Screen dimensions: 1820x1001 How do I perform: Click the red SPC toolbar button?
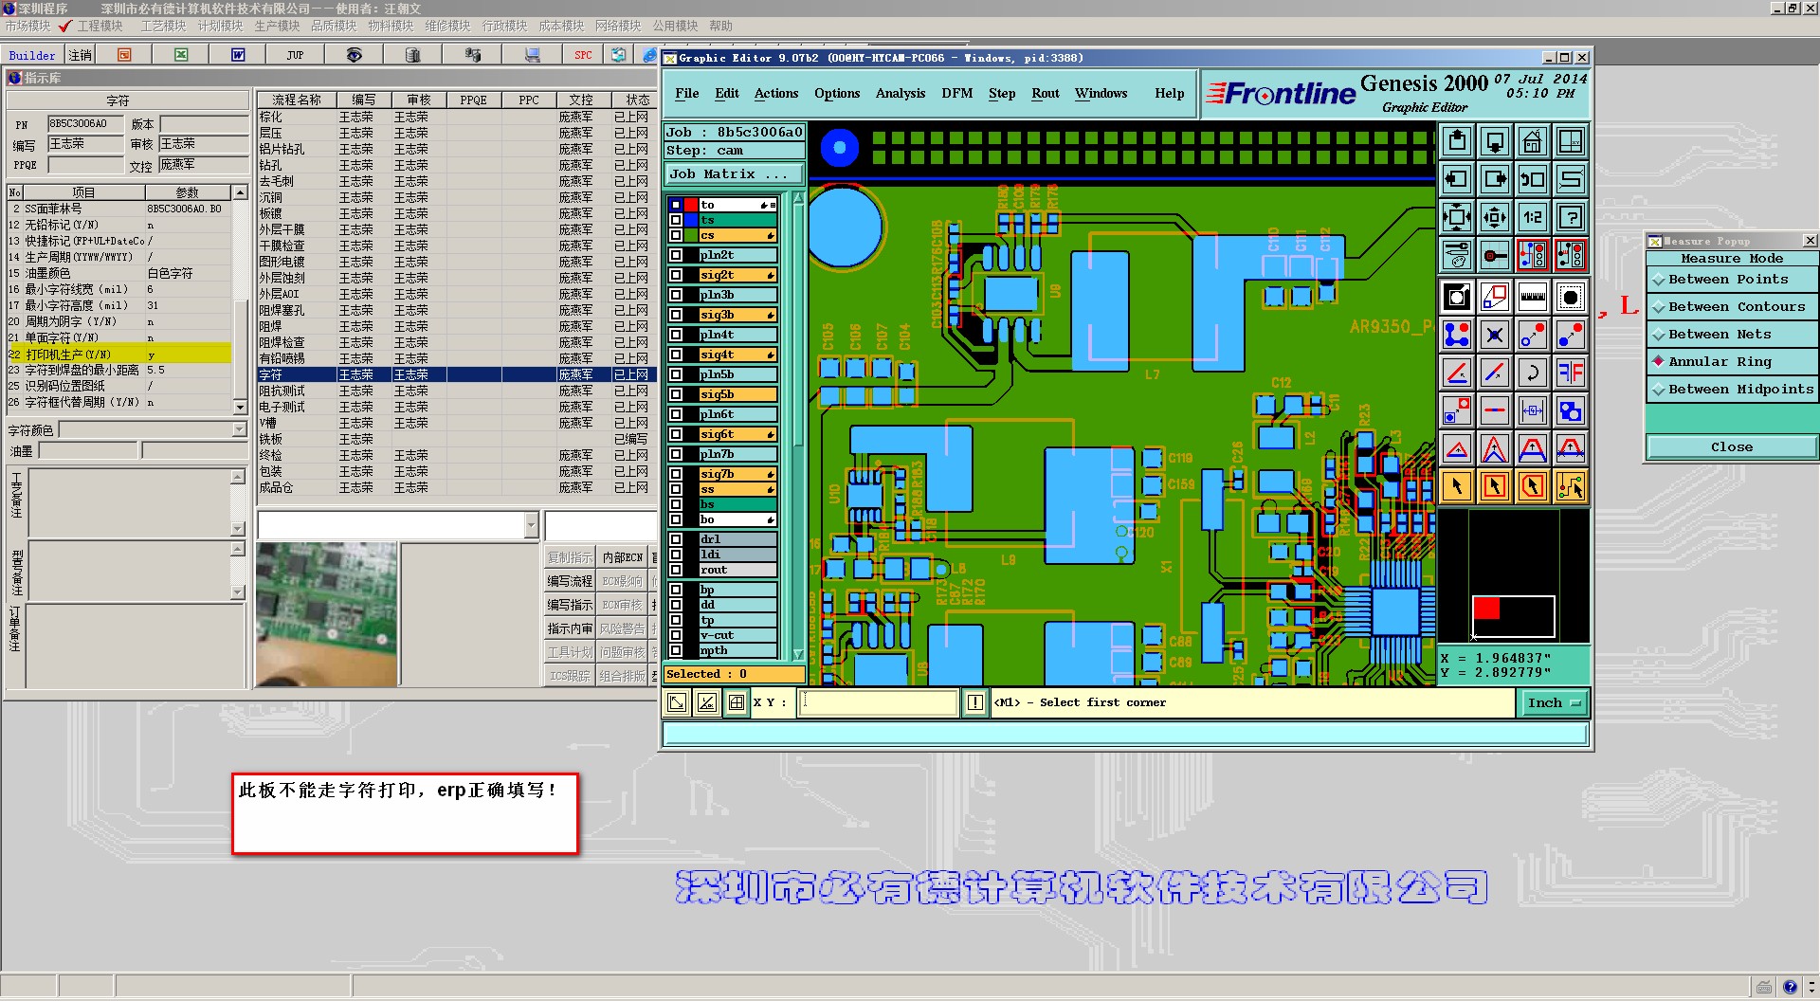click(x=583, y=55)
